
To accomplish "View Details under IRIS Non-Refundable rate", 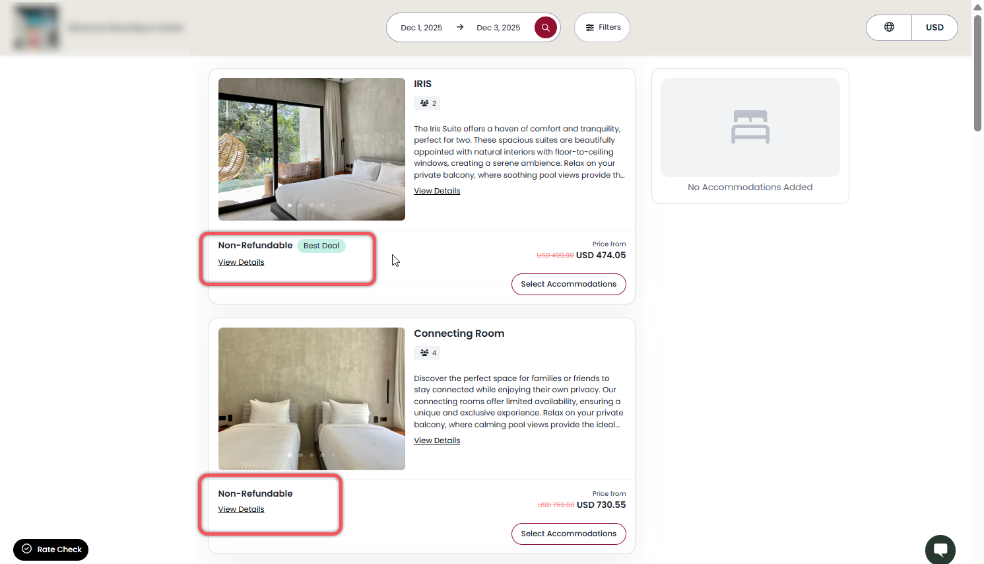I will [241, 262].
